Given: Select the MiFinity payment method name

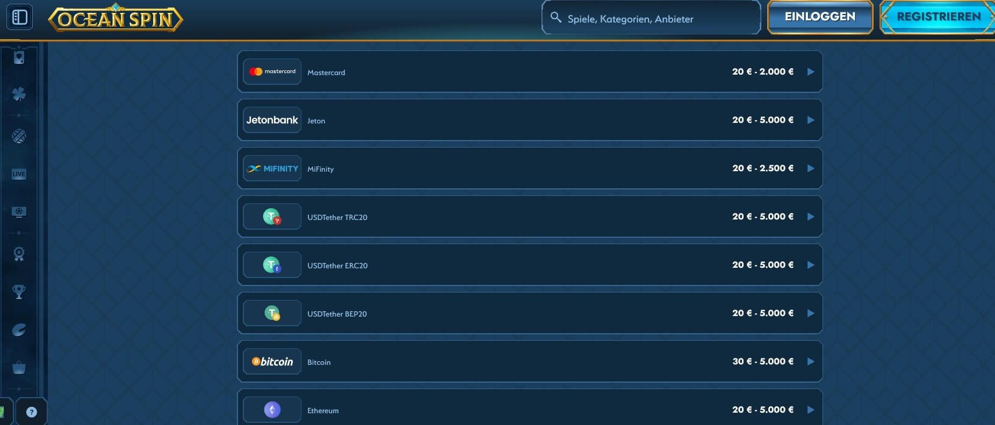Looking at the screenshot, I should pos(320,169).
